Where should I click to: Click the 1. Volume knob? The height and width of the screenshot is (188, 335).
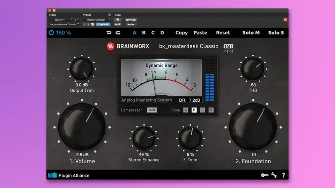(82, 127)
